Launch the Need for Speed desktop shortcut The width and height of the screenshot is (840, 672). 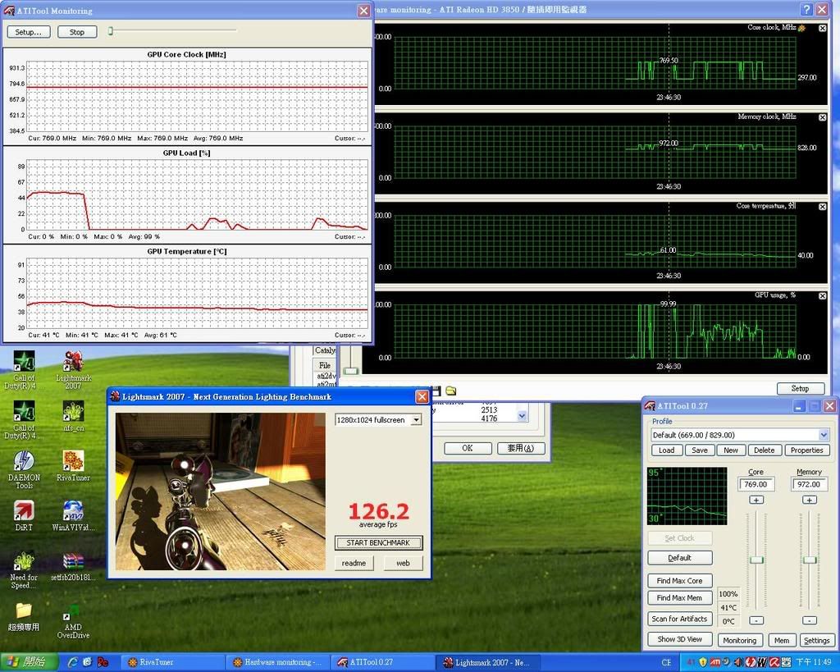click(x=24, y=569)
